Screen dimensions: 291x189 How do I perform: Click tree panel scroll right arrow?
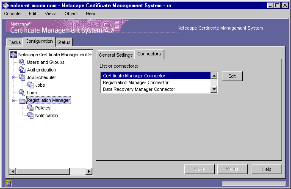(89, 171)
